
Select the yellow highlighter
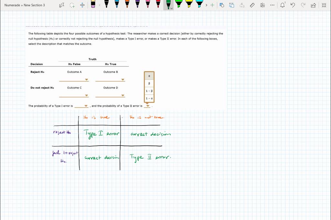pos(190,4)
